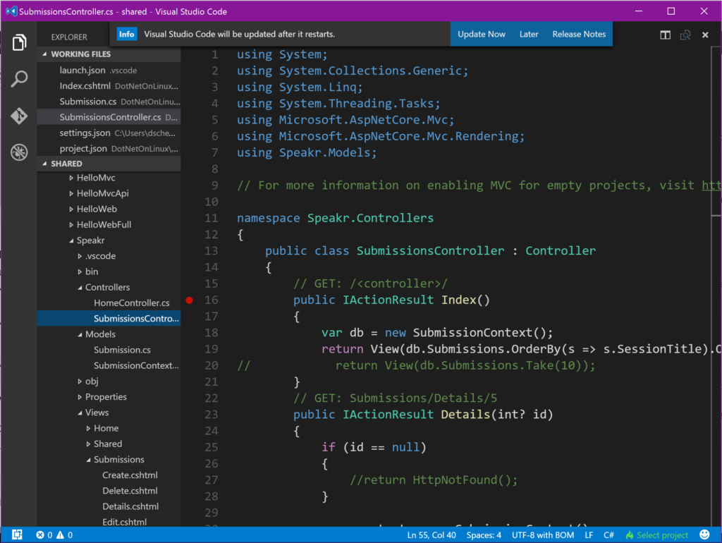Dismiss the update with the Later button
The width and height of the screenshot is (722, 543).
click(529, 34)
